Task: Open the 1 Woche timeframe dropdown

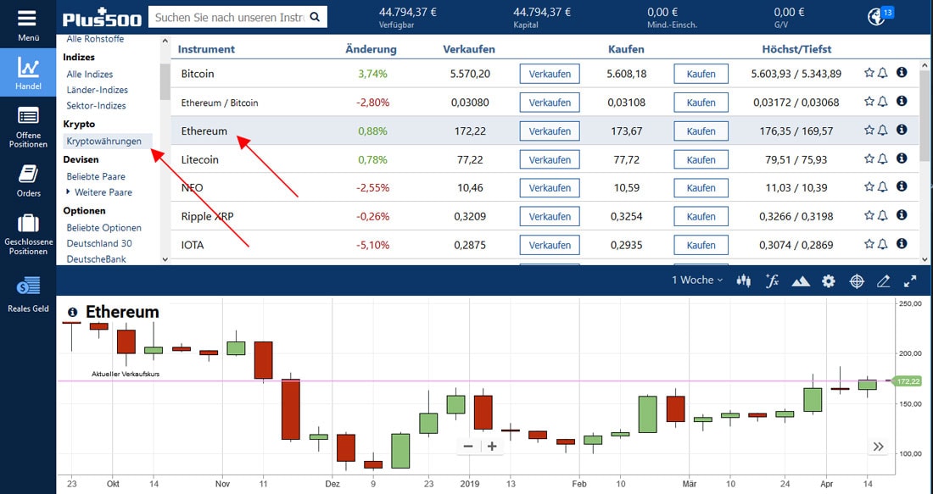Action: 696,280
